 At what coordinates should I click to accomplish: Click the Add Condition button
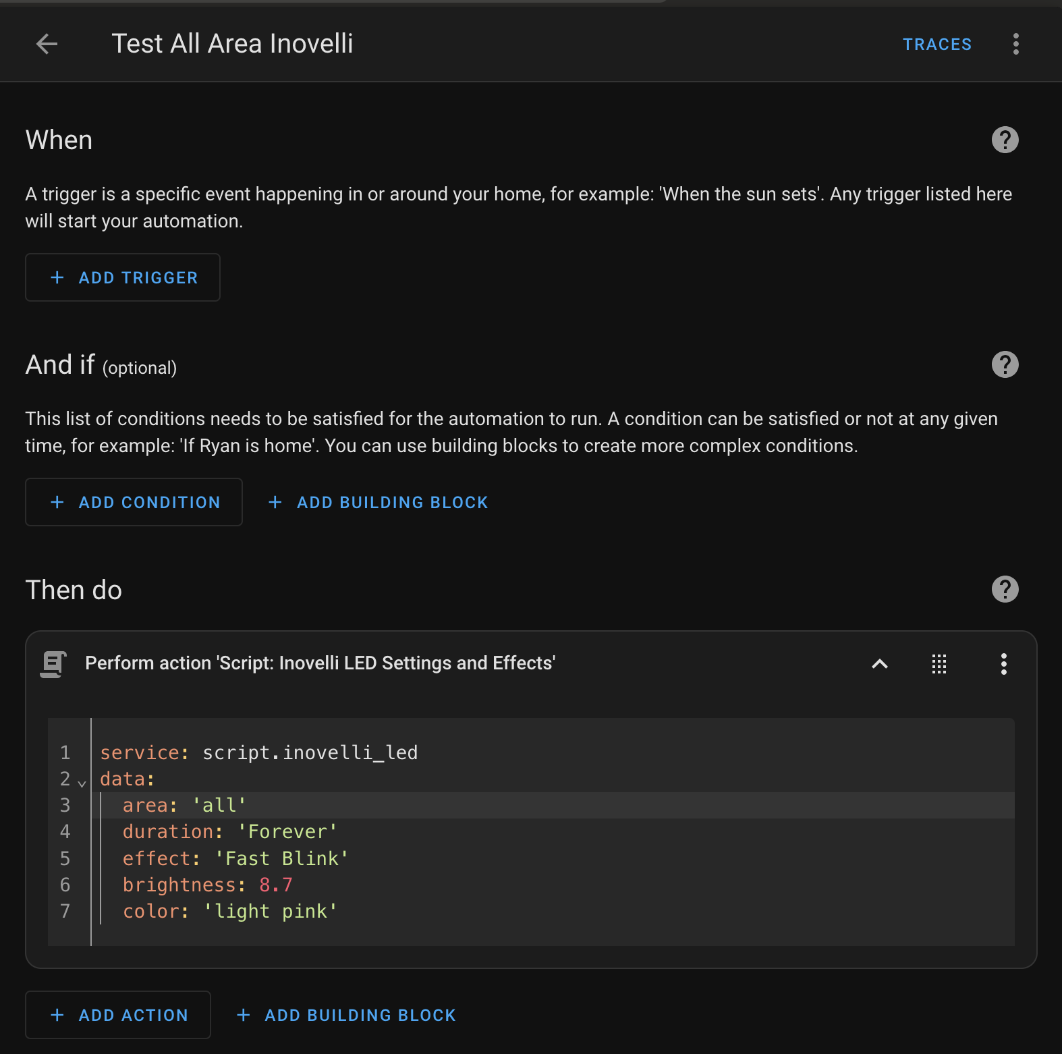(x=134, y=502)
